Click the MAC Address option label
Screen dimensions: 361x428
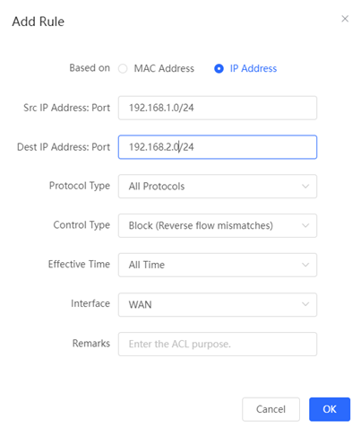[x=164, y=68]
